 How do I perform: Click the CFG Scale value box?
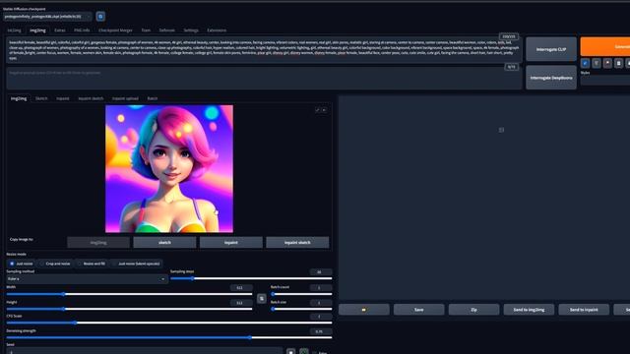pos(321,317)
